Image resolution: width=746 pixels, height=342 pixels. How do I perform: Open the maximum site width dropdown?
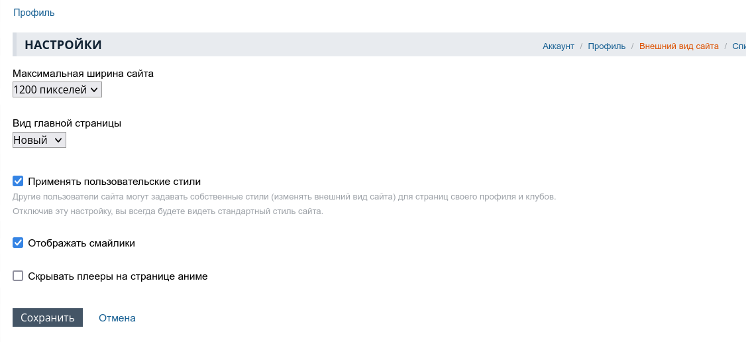coord(57,89)
